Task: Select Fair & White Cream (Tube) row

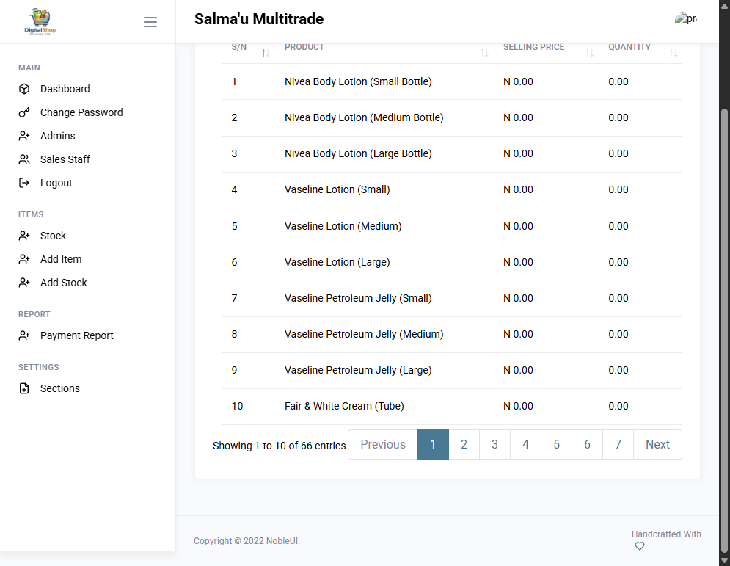Action: (x=452, y=406)
